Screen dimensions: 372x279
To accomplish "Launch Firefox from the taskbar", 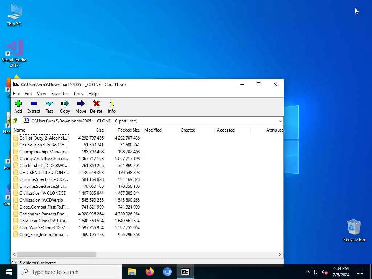I will coord(149,272).
